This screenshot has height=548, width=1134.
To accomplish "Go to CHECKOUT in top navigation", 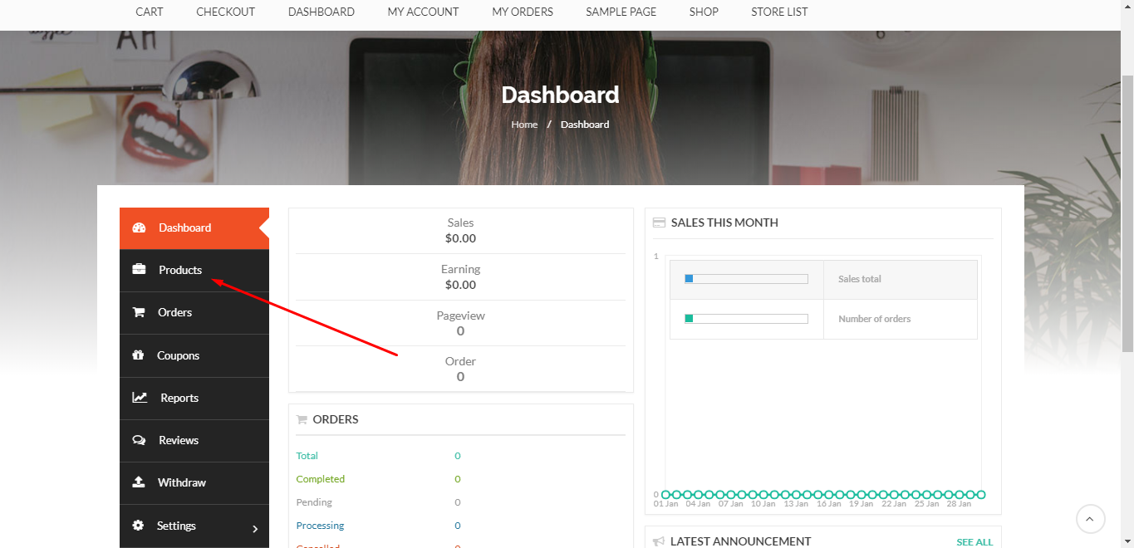I will pyautogui.click(x=226, y=12).
